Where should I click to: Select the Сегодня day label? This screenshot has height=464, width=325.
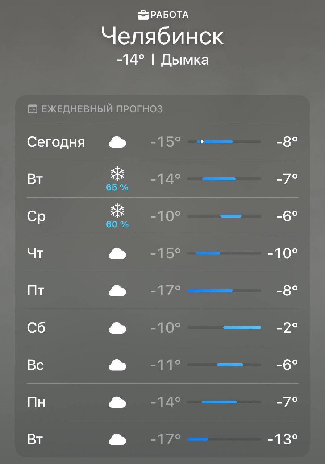tap(56, 142)
